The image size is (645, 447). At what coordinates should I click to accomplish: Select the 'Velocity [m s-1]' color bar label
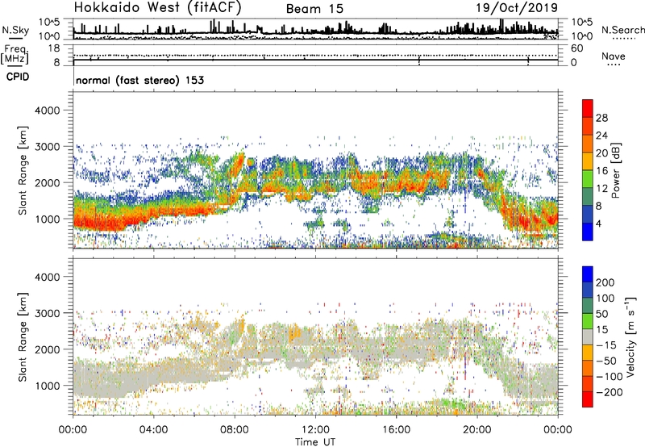click(x=630, y=336)
